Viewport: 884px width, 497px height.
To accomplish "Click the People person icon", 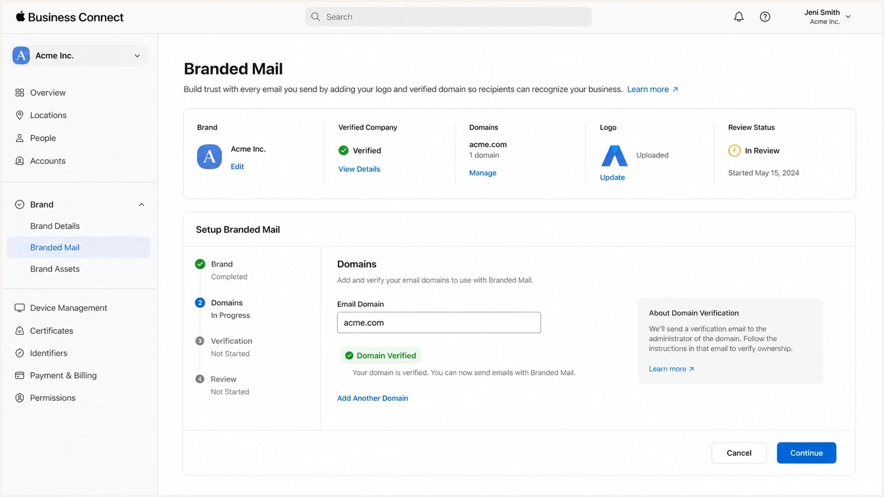I will (x=20, y=138).
